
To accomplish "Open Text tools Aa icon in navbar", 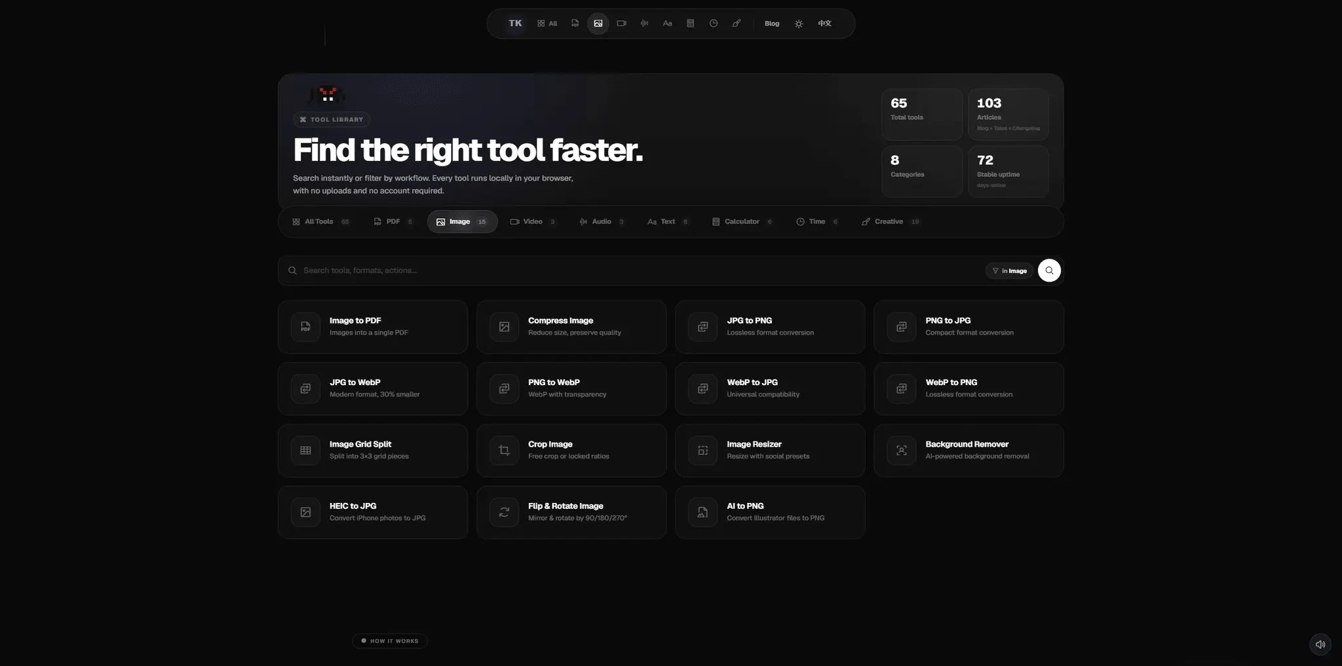I will (667, 24).
